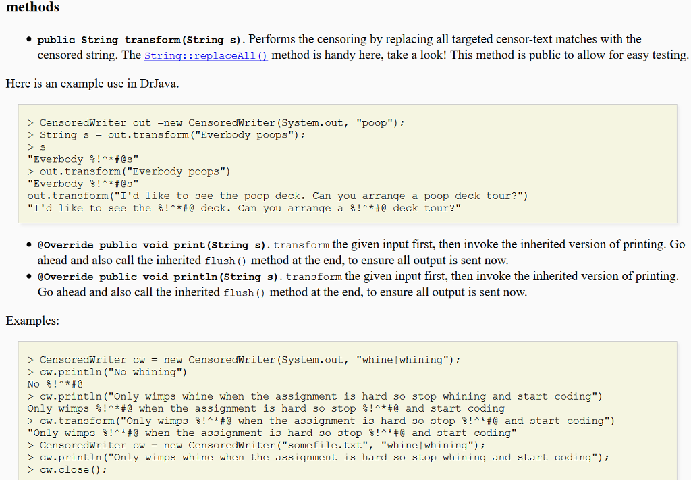Viewport: 691px width, 480px height.
Task: Click 'transform' word in the print description
Action: click(302, 246)
